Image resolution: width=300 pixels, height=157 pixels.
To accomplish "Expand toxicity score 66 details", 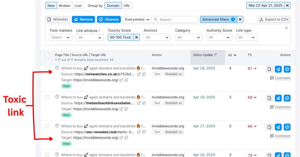I will pos(252,126).
